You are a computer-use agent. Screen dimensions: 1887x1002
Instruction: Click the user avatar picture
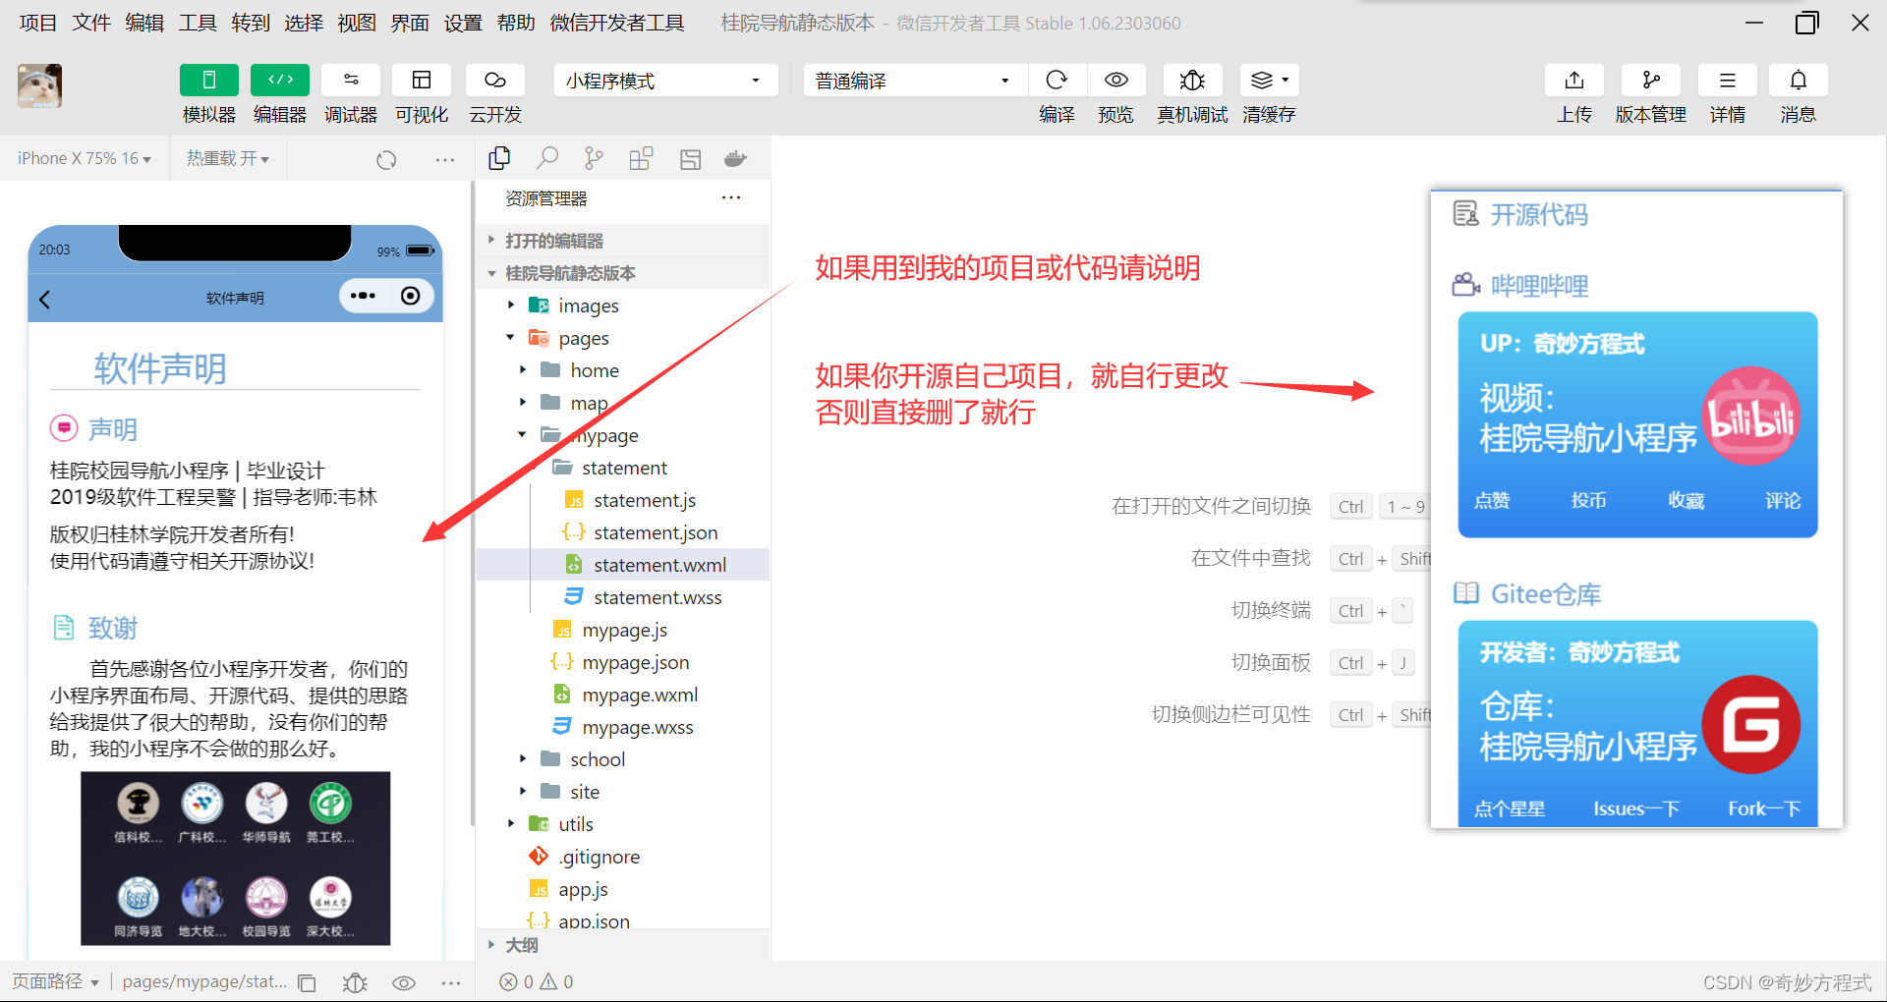pyautogui.click(x=39, y=86)
